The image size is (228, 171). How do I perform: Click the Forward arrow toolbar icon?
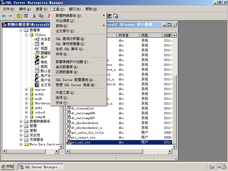click(x=10, y=16)
